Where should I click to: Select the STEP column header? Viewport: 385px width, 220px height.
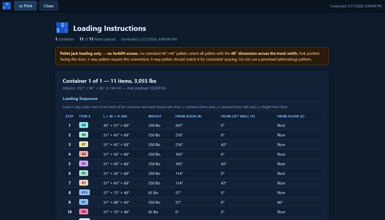pos(69,116)
